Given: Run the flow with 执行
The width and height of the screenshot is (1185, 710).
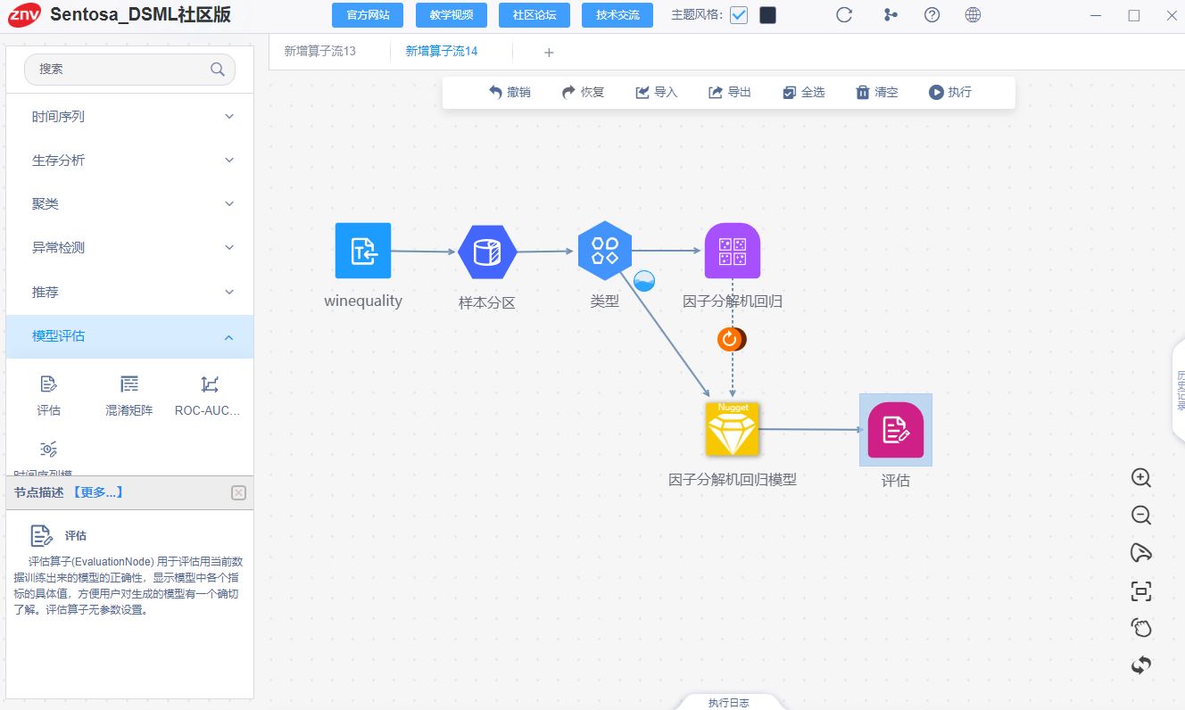Looking at the screenshot, I should click(x=949, y=92).
